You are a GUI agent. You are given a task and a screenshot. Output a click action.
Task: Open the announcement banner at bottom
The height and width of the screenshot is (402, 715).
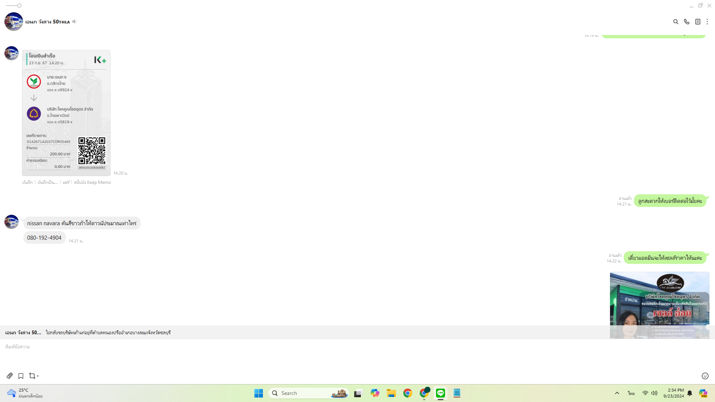pos(108,332)
